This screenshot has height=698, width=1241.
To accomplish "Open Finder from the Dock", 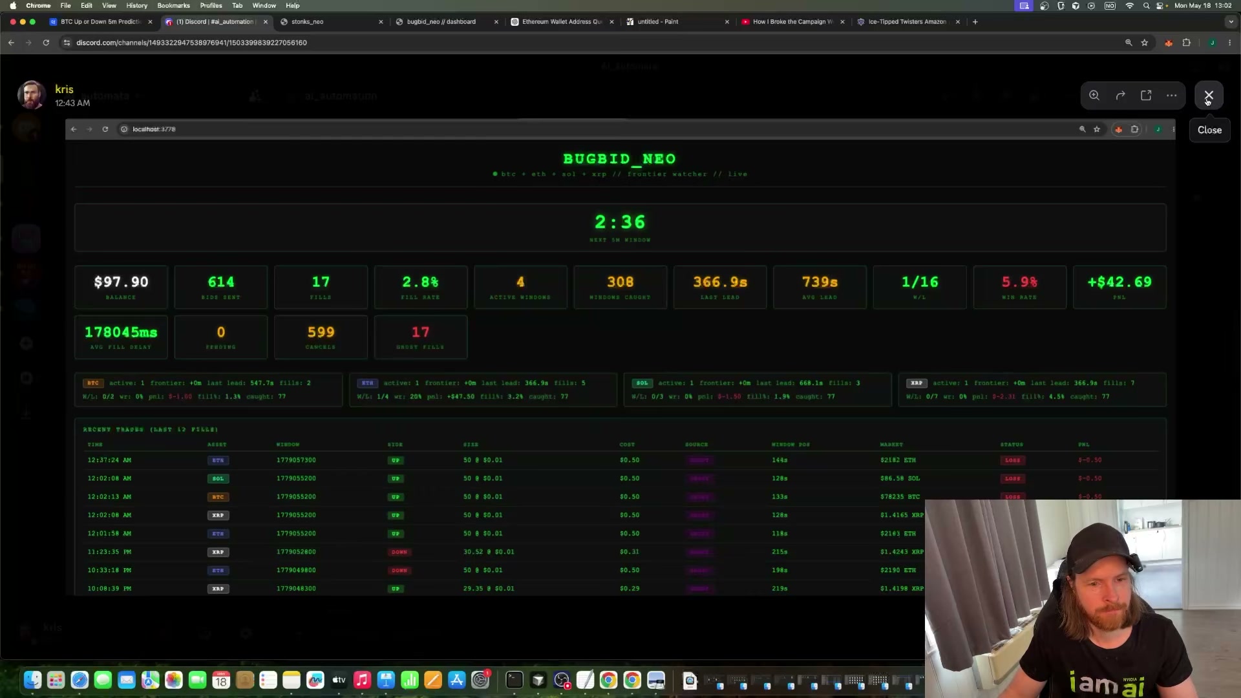I will coord(32,680).
